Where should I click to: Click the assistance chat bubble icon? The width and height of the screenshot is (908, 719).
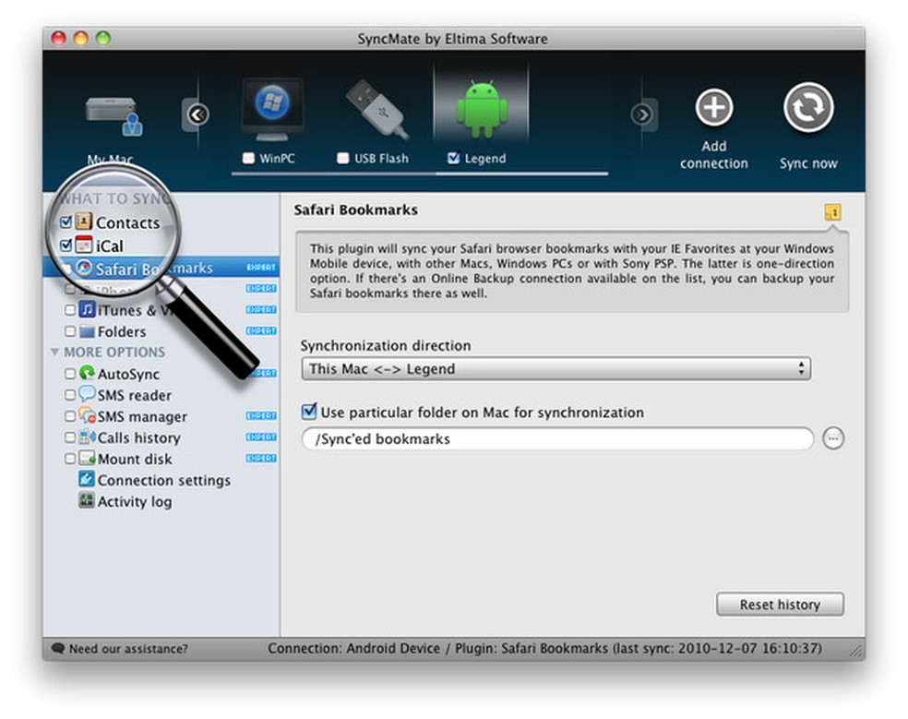click(x=58, y=648)
